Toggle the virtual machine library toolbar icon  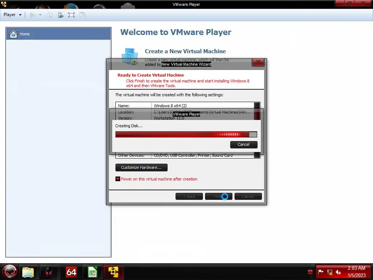click(x=61, y=15)
